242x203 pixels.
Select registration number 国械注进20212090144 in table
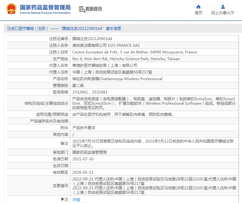click(92, 38)
